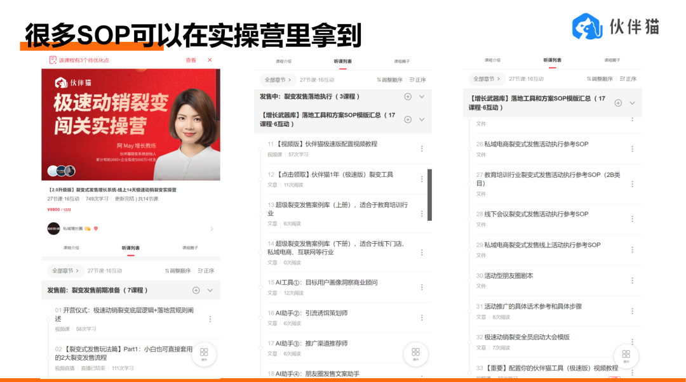The height and width of the screenshot is (382, 686).
Task: Expand the 发售中：裂变发售落地执行 section chevron
Action: tap(422, 96)
